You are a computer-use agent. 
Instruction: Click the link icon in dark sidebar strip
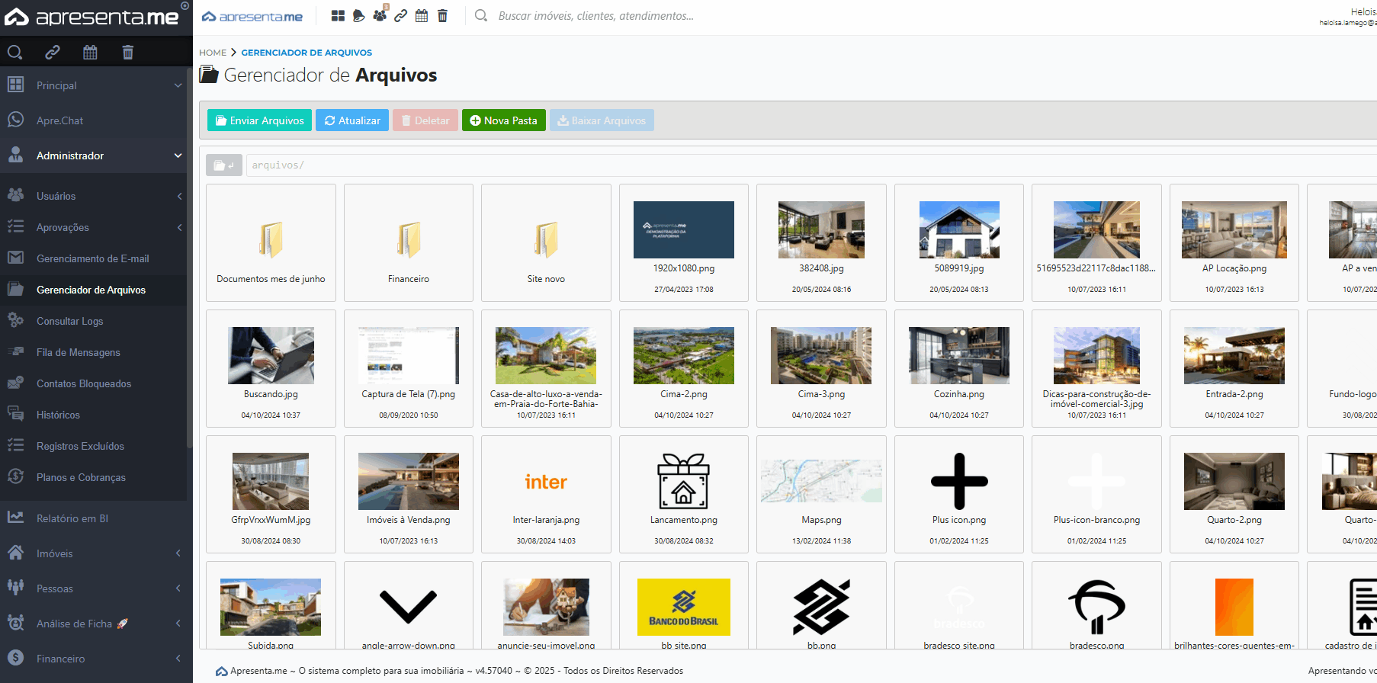[x=52, y=52]
